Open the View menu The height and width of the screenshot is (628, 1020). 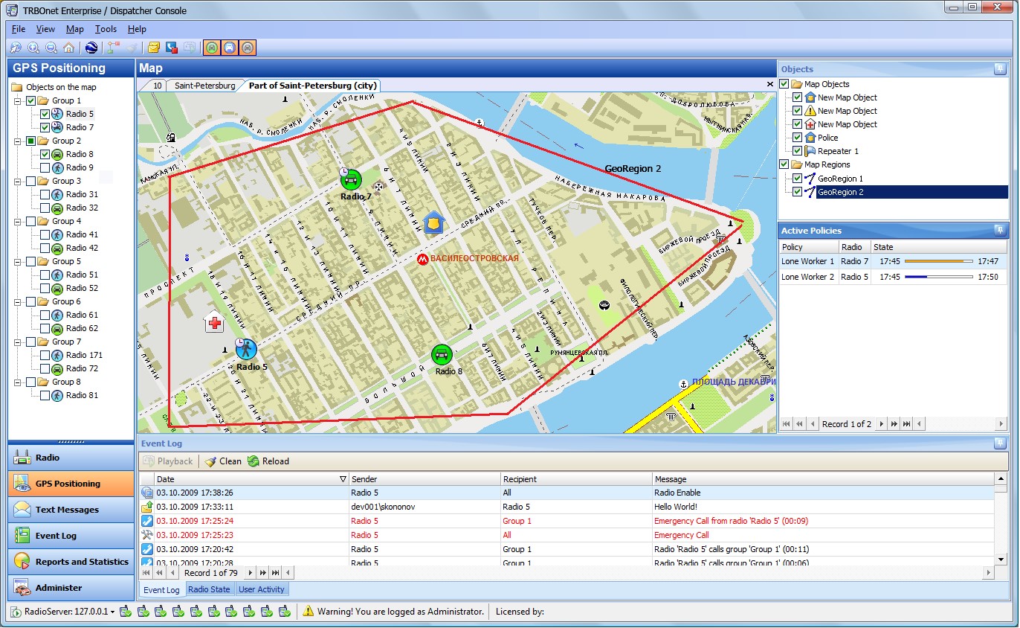[x=45, y=29]
